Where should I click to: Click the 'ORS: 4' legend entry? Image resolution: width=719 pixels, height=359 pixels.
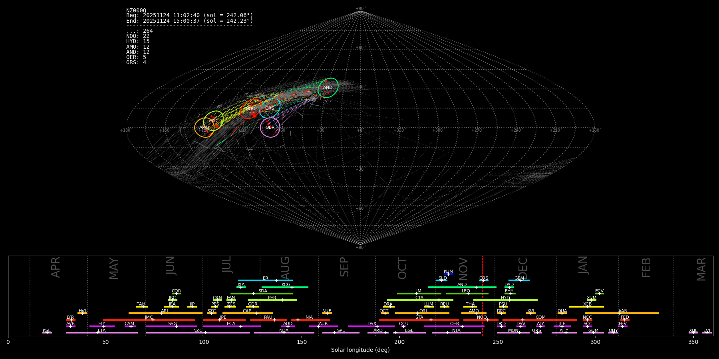(x=136, y=62)
